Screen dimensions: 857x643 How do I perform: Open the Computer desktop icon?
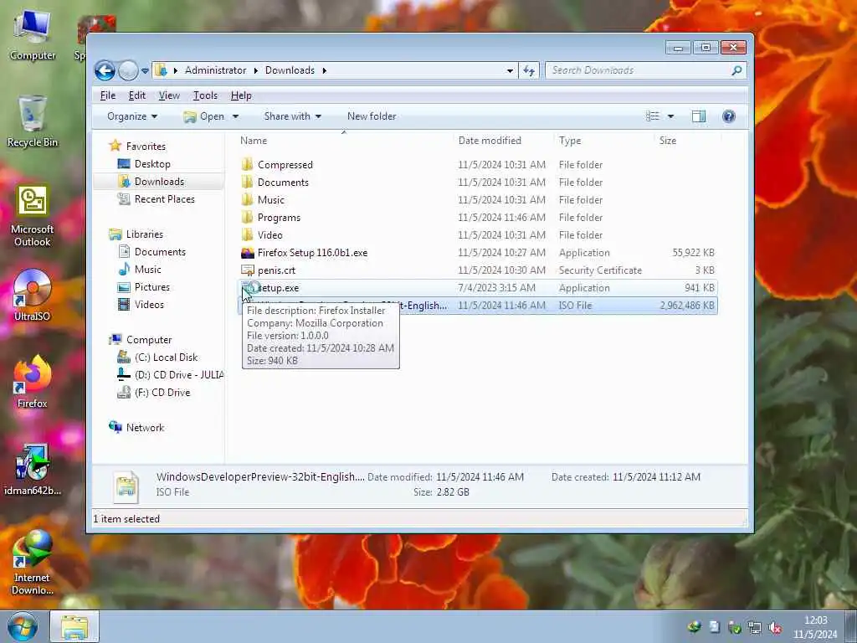point(33,35)
